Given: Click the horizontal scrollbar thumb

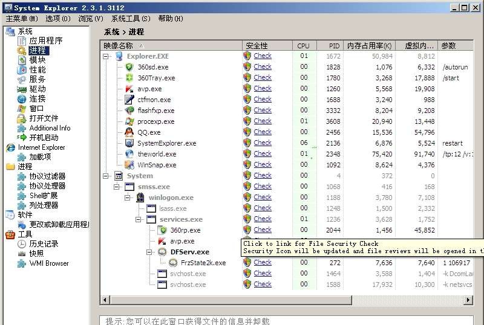Looking at the screenshot, I should pyautogui.click(x=231, y=300).
